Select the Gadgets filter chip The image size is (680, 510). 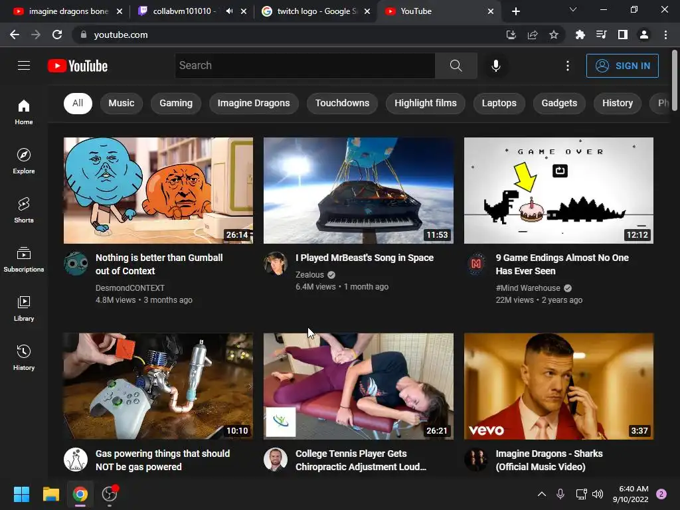pos(559,103)
